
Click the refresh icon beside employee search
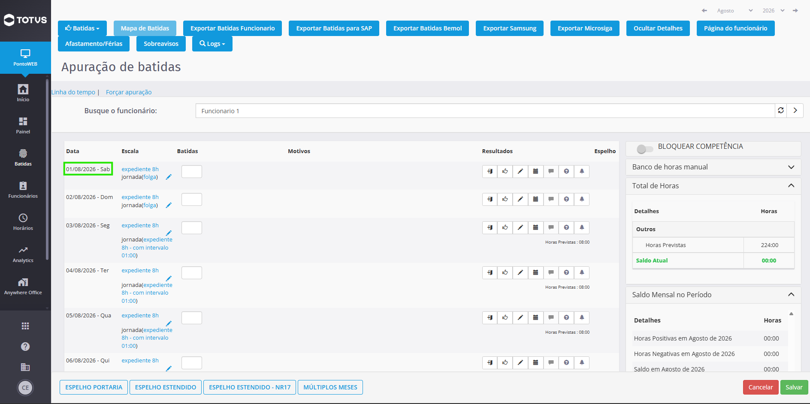click(x=781, y=111)
